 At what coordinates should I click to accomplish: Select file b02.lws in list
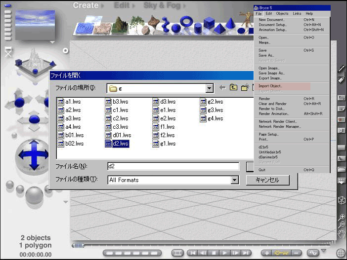tap(71, 144)
